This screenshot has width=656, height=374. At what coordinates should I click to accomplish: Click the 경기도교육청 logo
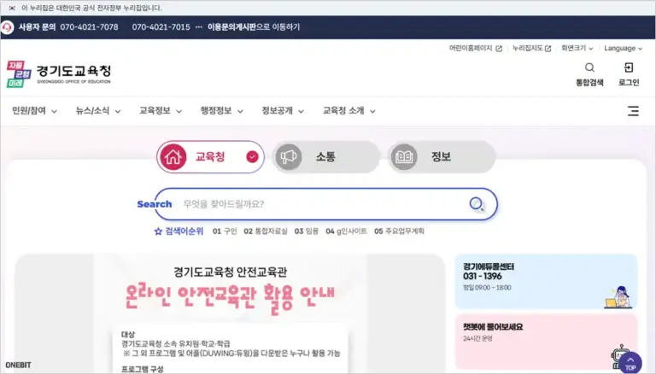tap(59, 74)
